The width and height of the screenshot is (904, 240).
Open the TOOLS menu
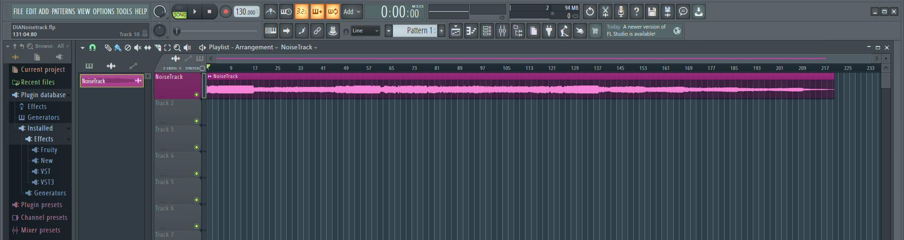[x=124, y=11]
